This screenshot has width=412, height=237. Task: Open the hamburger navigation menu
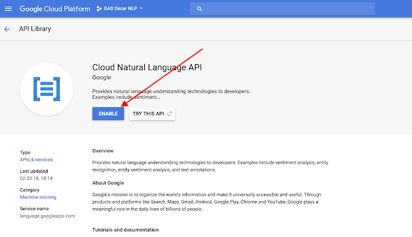(x=8, y=8)
